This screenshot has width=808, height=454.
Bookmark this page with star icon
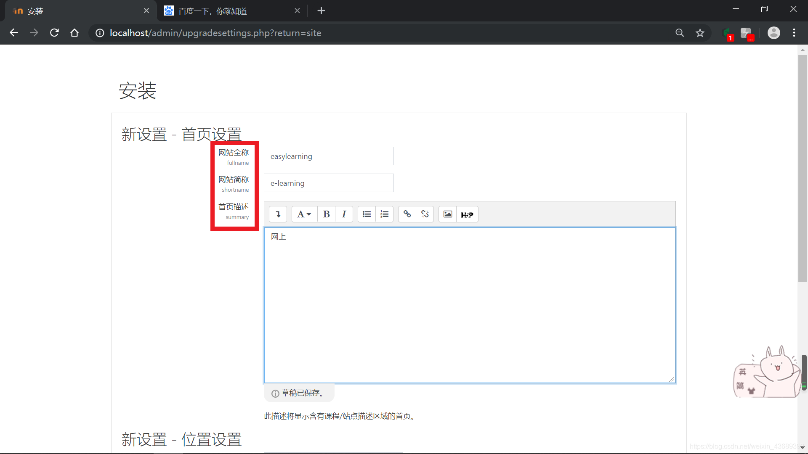click(700, 33)
